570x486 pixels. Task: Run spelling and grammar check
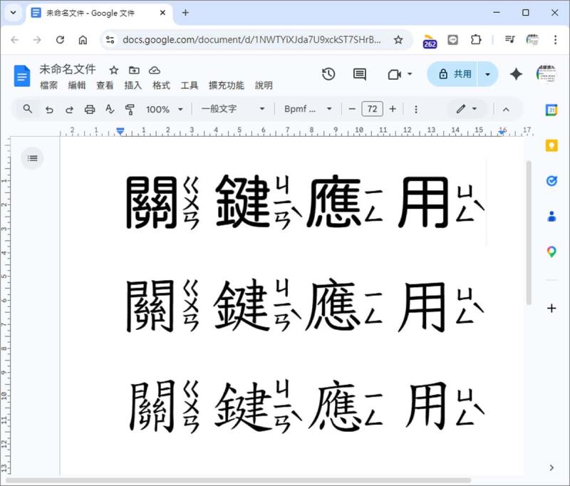tap(110, 109)
